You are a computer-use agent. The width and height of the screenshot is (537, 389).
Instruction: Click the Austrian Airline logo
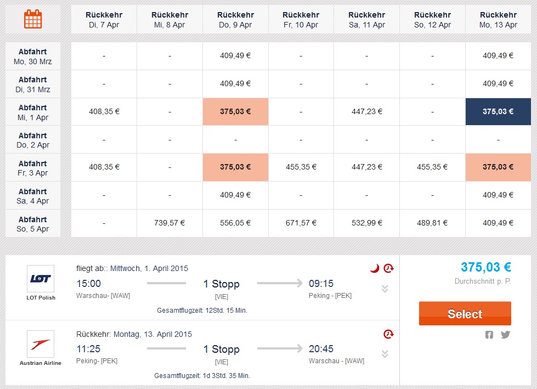point(41,344)
